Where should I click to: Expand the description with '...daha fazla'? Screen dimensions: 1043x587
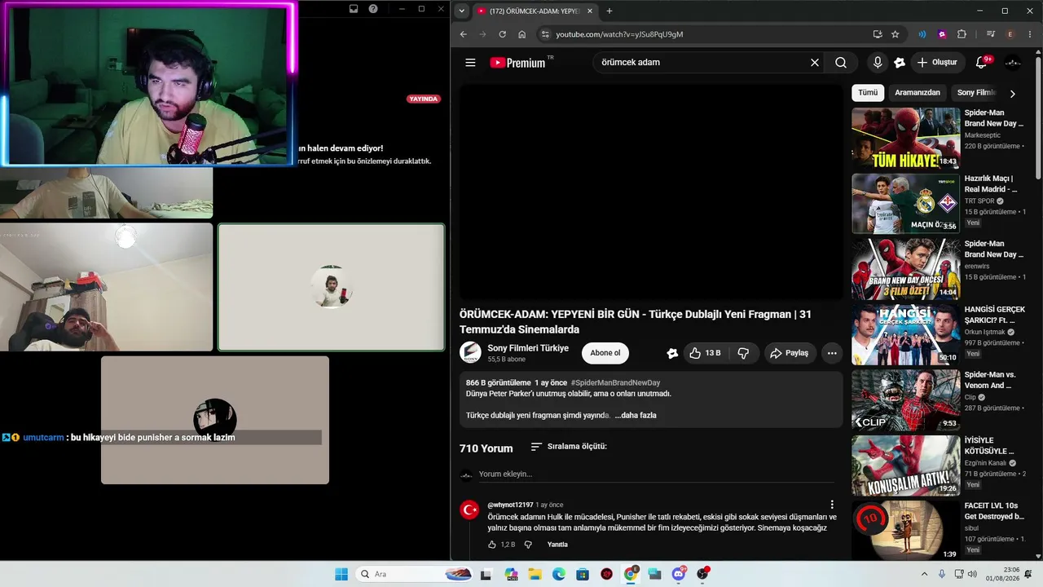tap(636, 415)
